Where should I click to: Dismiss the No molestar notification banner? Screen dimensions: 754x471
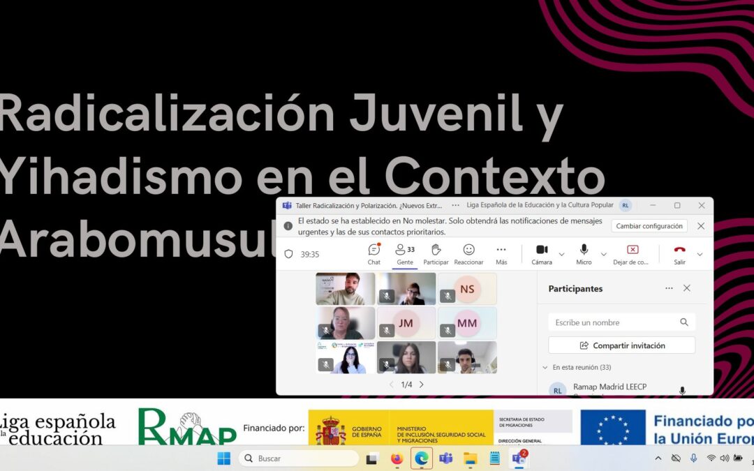pos(701,226)
